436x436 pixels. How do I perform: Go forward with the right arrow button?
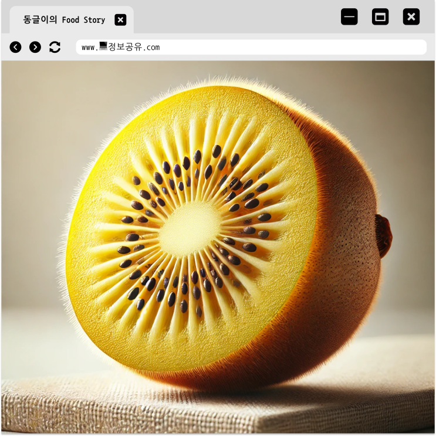pyautogui.click(x=35, y=47)
